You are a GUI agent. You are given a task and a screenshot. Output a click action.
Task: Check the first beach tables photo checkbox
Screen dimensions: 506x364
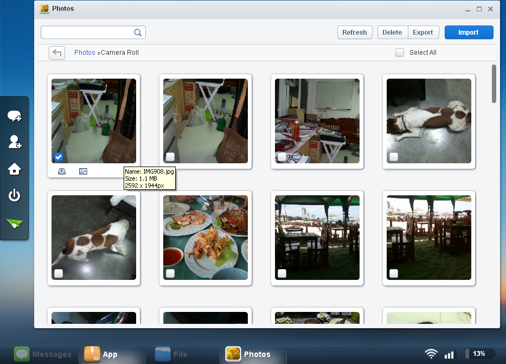281,273
